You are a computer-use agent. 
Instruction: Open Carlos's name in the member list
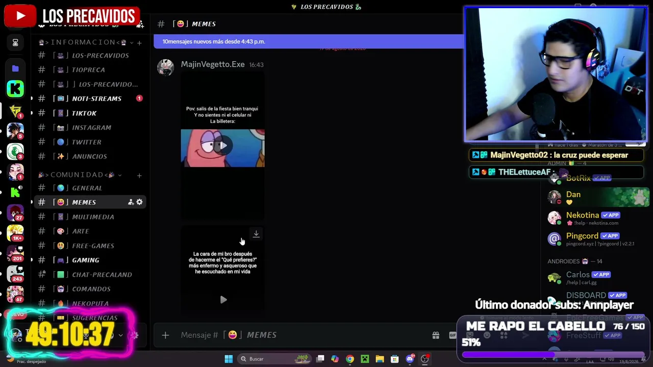tap(578, 275)
